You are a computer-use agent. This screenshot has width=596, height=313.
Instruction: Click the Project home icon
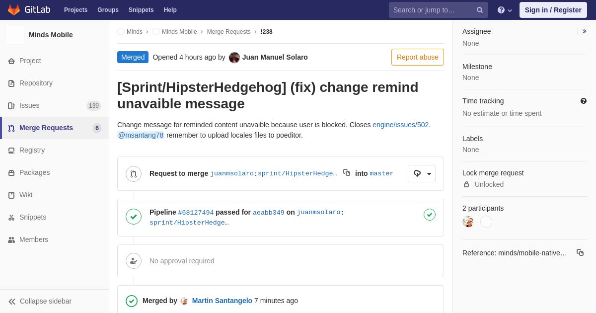coord(11,61)
